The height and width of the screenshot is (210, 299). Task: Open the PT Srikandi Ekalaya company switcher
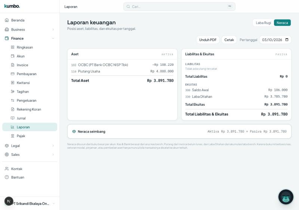click(x=30, y=203)
